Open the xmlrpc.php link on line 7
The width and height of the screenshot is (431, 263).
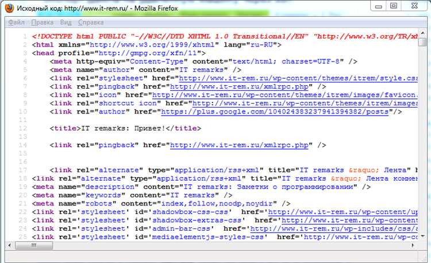[x=239, y=86]
